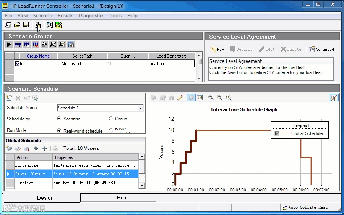The width and height of the screenshot is (344, 215).
Task: Click the Service Virtualization SV icon
Action: tap(71, 45)
